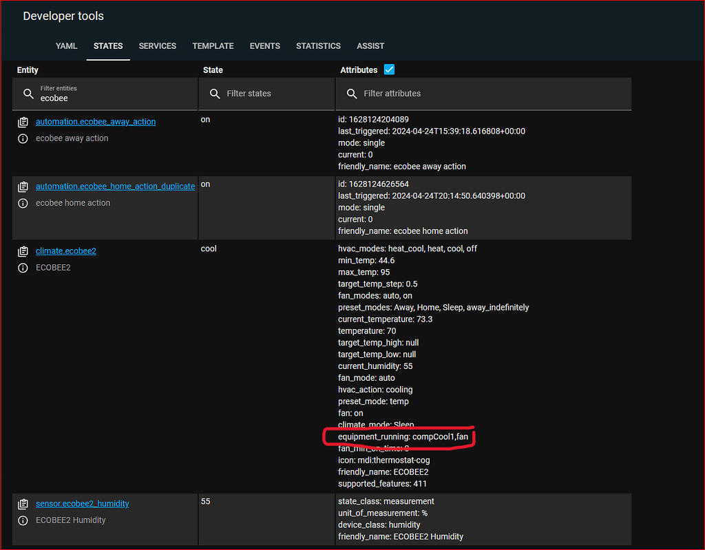The image size is (705, 550).
Task: Click the State column header
Action: [x=213, y=70]
